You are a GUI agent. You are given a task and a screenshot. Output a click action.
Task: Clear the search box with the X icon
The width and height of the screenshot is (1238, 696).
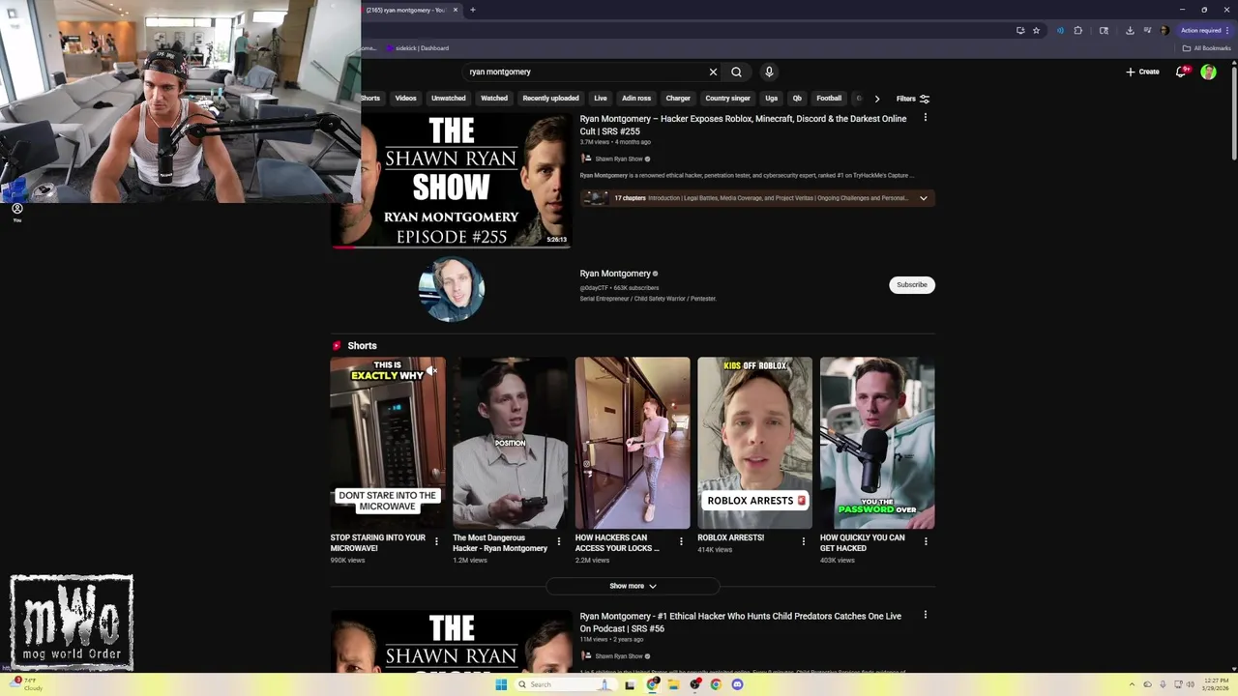(x=713, y=72)
